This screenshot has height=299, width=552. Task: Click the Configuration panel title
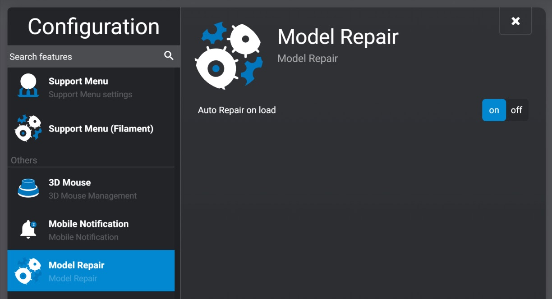(x=93, y=27)
